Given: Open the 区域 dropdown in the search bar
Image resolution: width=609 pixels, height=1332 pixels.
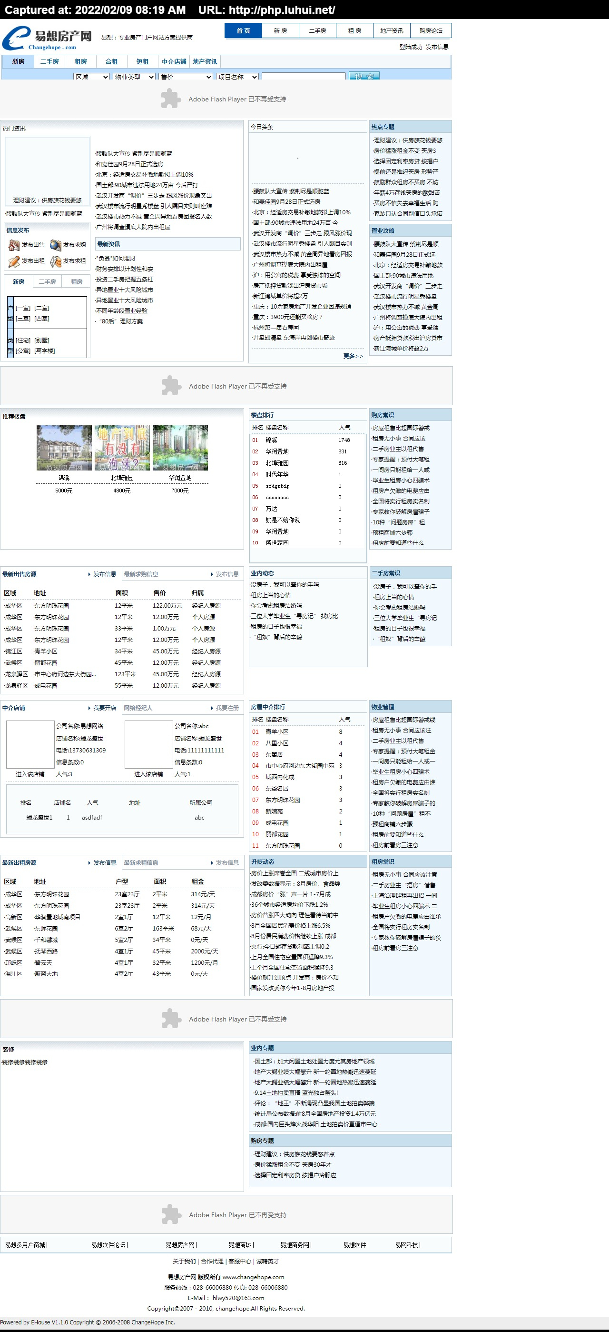Looking at the screenshot, I should click(91, 77).
